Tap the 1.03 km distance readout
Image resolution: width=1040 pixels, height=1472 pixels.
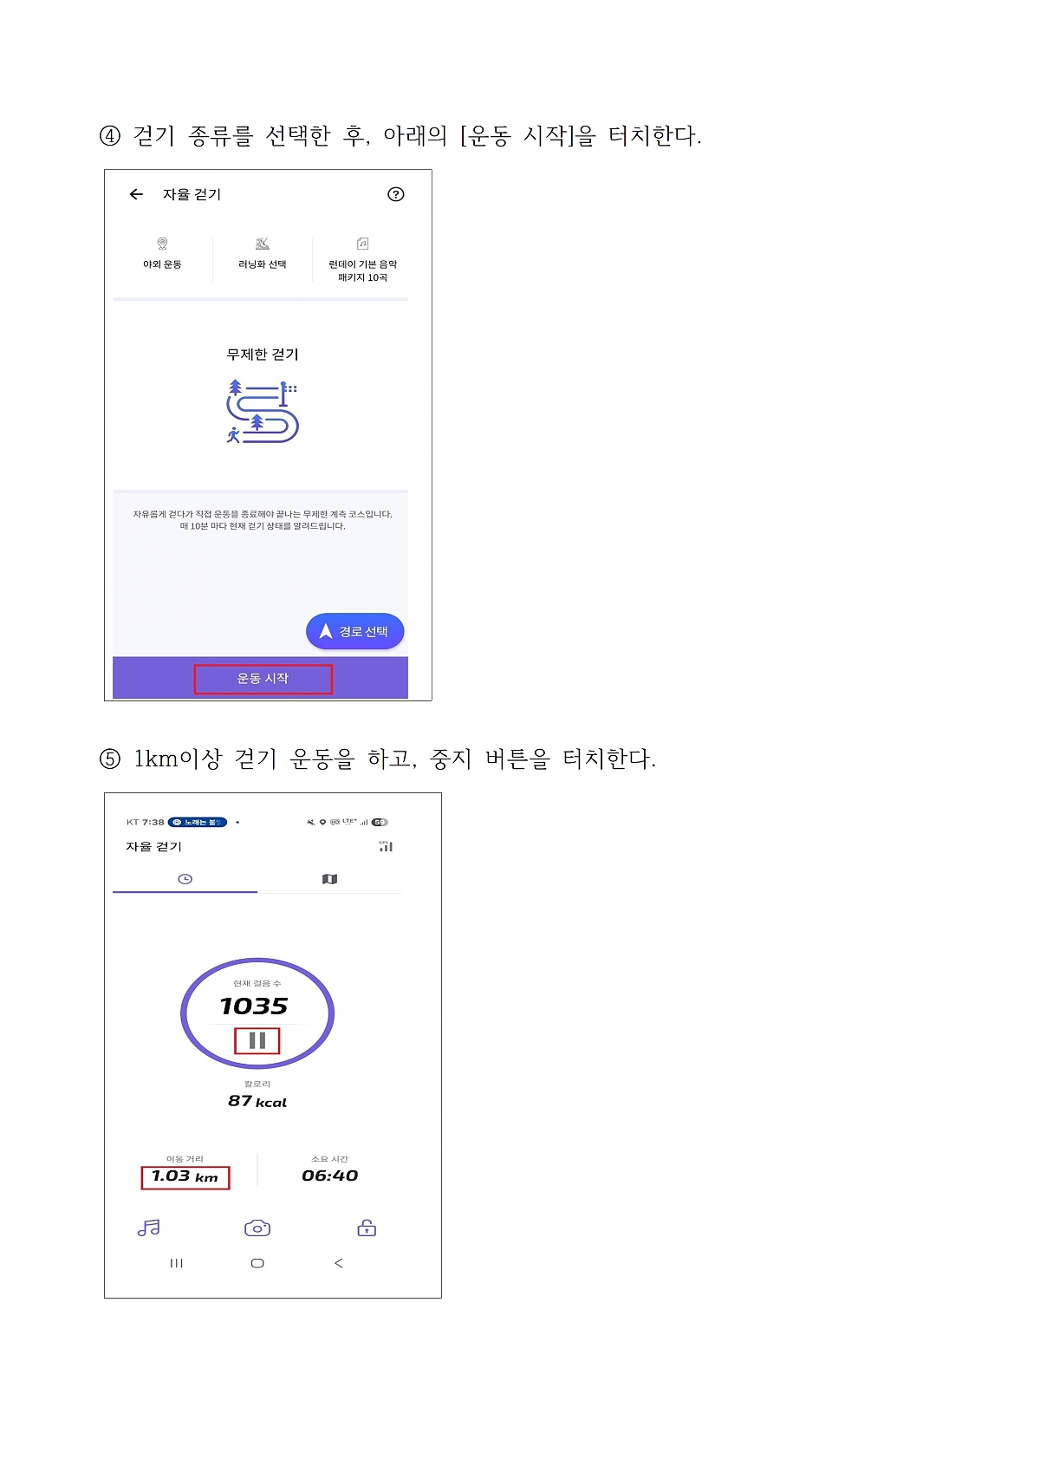tap(185, 1177)
